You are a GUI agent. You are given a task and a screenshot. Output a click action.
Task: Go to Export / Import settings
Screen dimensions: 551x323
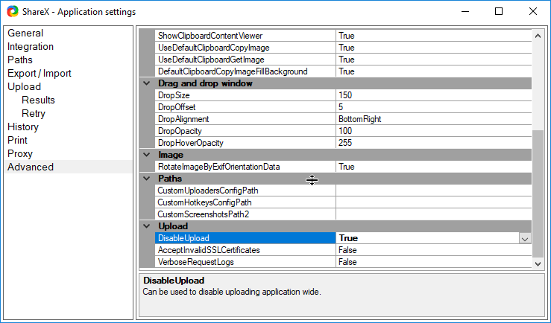pos(40,73)
